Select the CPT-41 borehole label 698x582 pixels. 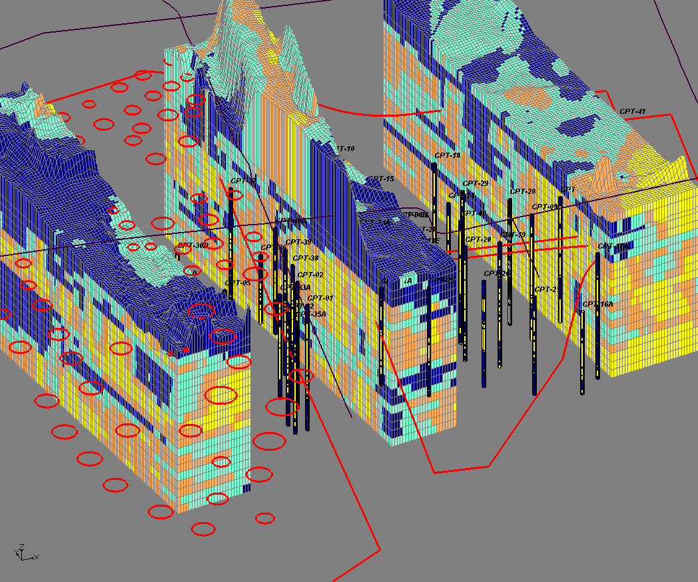pyautogui.click(x=633, y=111)
